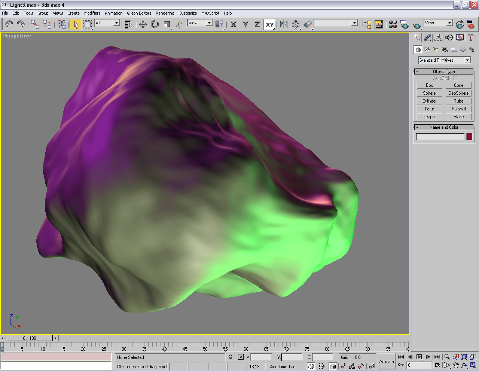Select the Move transform tool
Viewport: 479px width, 372px height.
pos(143,24)
